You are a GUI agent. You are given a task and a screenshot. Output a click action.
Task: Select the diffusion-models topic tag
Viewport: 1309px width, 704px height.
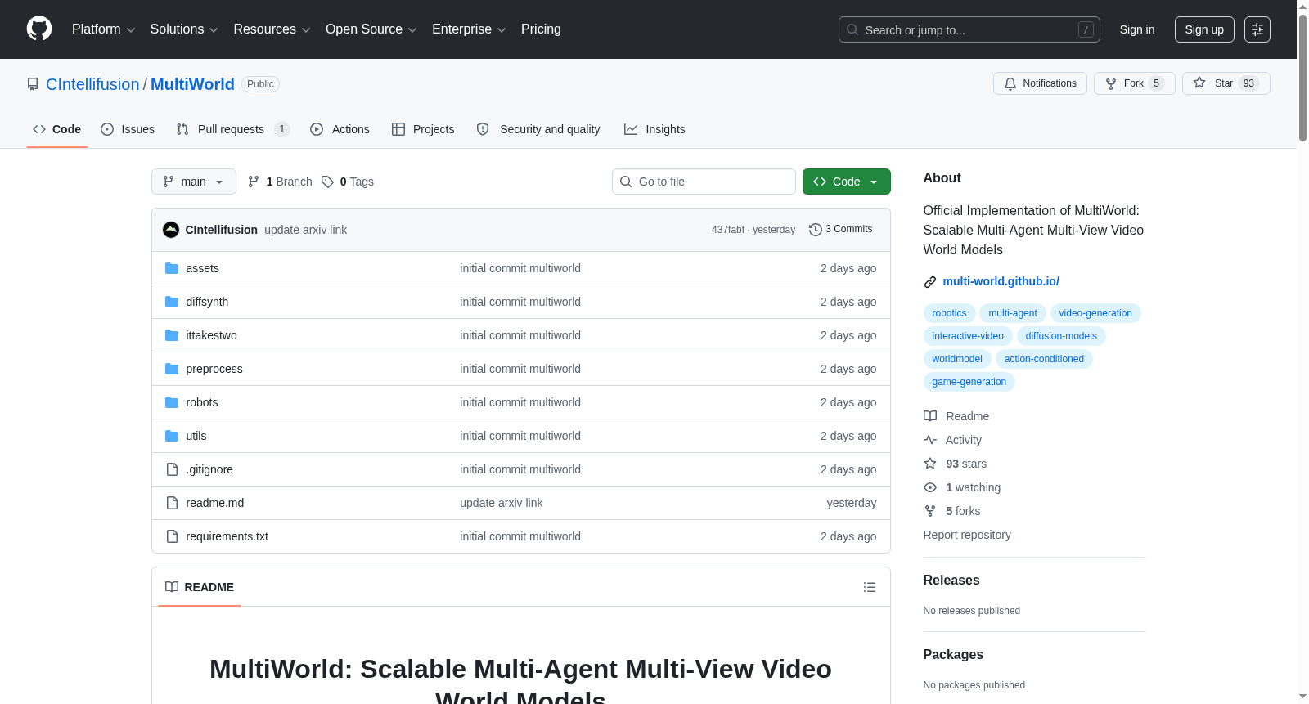pos(1061,336)
